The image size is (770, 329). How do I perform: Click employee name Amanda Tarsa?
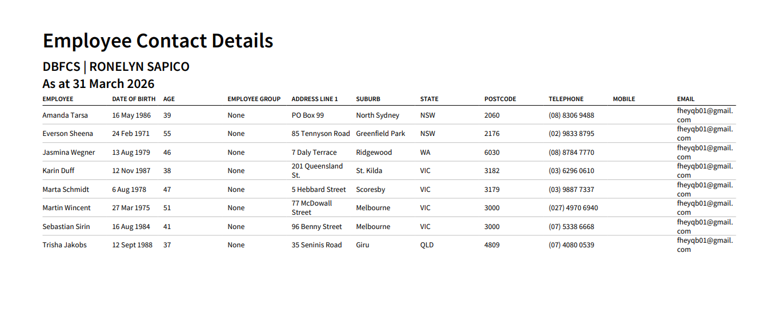(x=65, y=115)
